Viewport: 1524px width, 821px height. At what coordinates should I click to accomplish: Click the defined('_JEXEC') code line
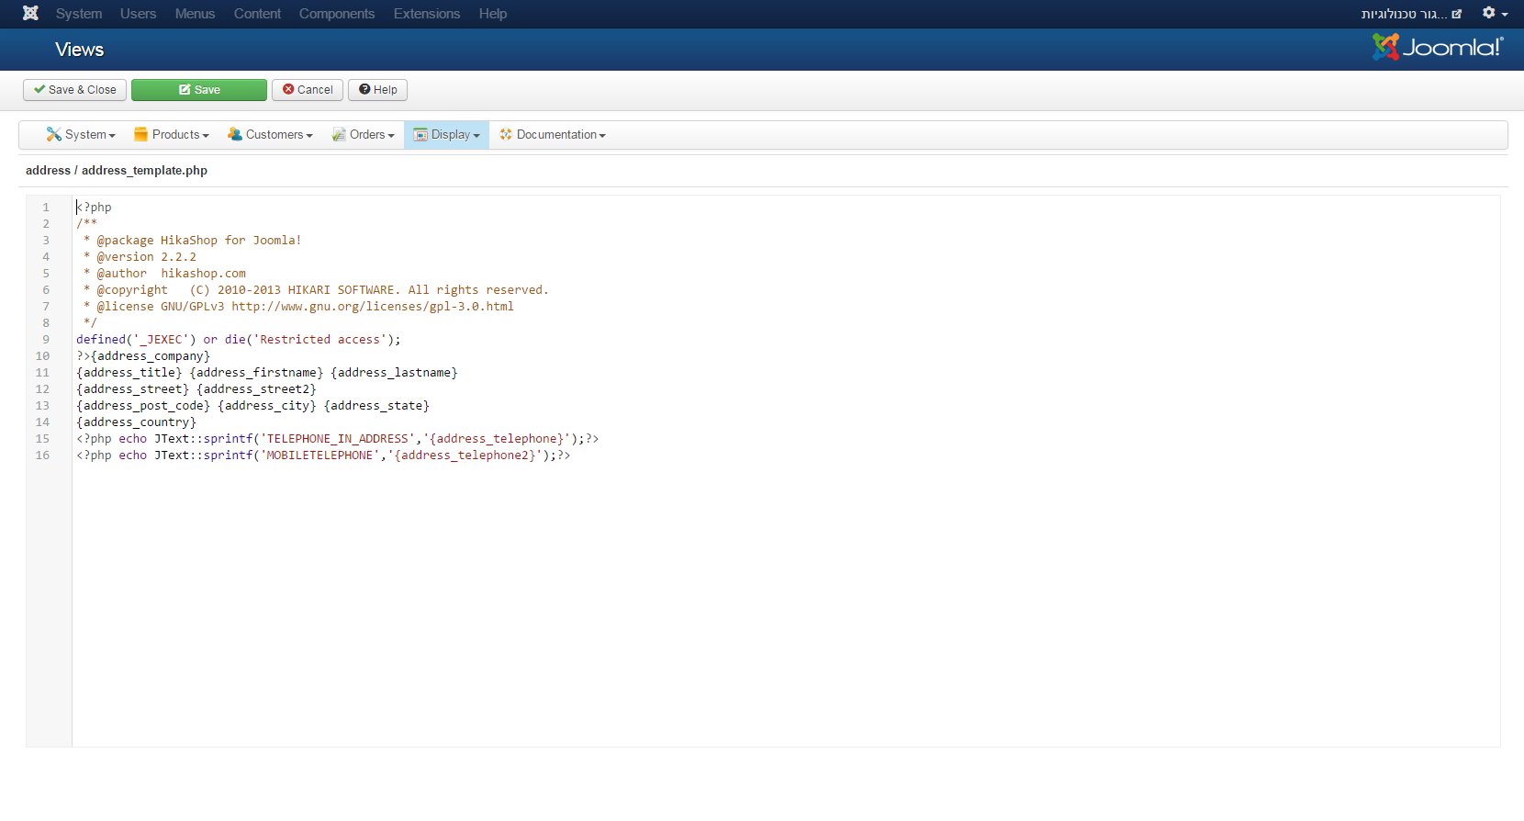[239, 340]
